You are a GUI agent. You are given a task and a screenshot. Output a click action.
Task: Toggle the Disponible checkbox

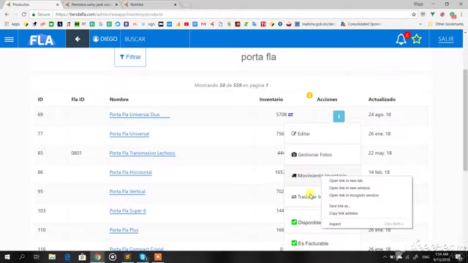tap(294, 222)
